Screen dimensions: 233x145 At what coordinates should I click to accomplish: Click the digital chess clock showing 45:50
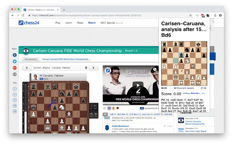click(94, 114)
